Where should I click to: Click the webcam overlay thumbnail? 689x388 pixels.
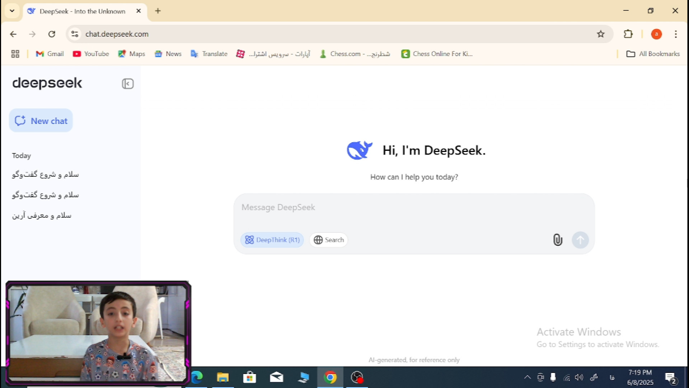98,333
